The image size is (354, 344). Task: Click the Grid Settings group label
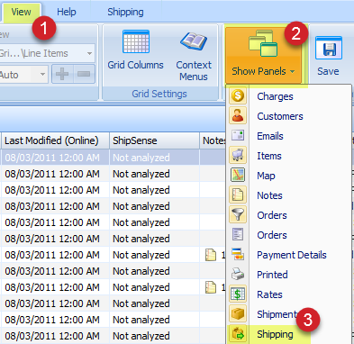click(x=159, y=94)
